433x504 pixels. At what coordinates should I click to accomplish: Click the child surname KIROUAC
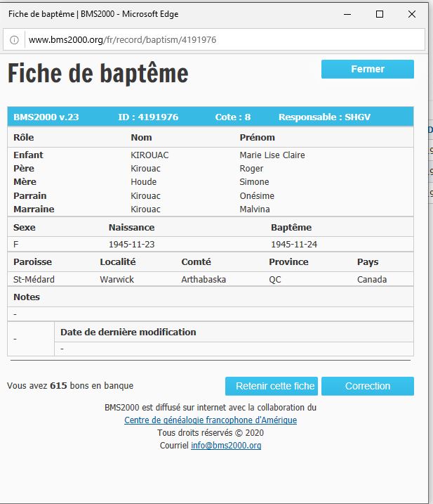point(149,155)
